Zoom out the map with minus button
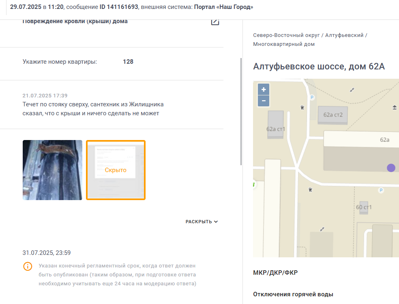 [264, 101]
